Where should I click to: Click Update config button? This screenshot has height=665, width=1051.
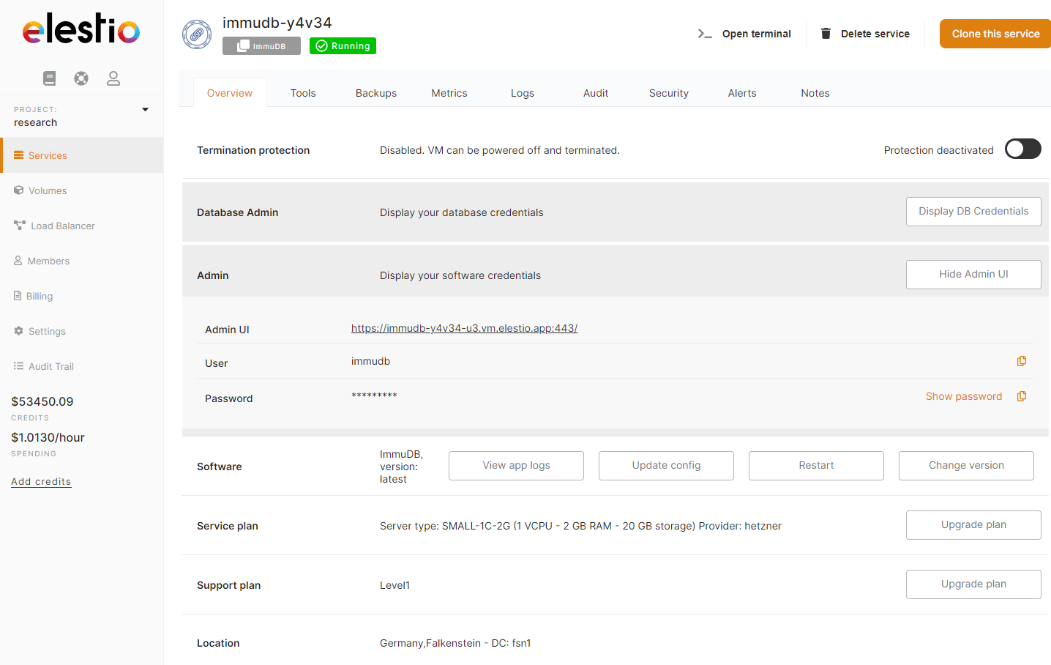click(x=666, y=466)
